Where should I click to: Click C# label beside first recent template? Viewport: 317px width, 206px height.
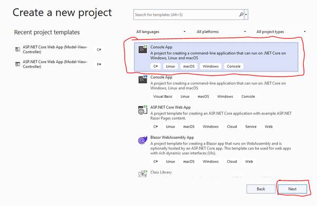pos(99,49)
